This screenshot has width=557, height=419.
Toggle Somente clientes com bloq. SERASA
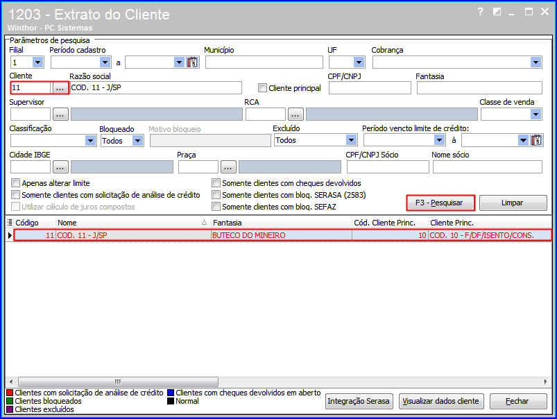pyautogui.click(x=216, y=195)
